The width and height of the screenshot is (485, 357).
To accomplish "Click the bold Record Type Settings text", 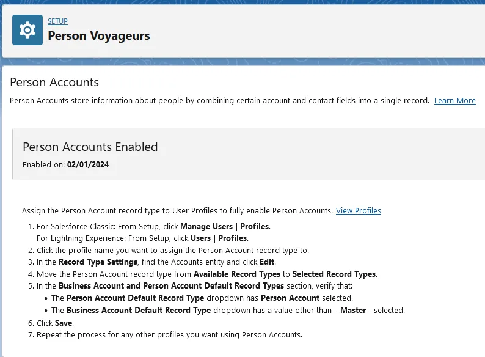I will [x=98, y=262].
